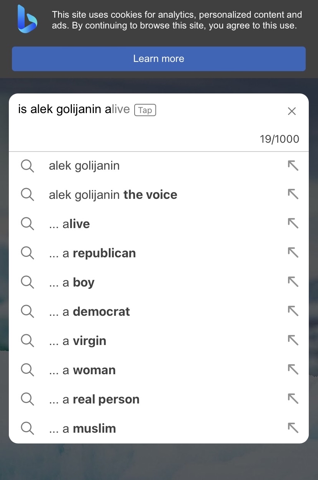Click the Learn more button
The image size is (318, 480).
pyautogui.click(x=159, y=59)
